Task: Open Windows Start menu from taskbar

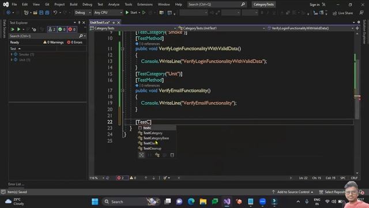Action: pyautogui.click(x=95, y=202)
